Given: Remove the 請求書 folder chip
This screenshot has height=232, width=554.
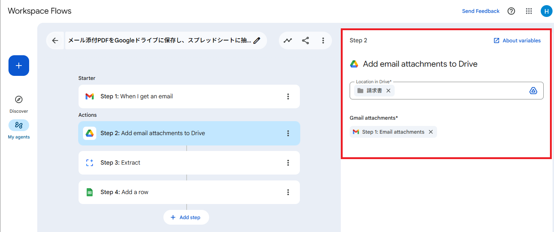Looking at the screenshot, I should 388,91.
